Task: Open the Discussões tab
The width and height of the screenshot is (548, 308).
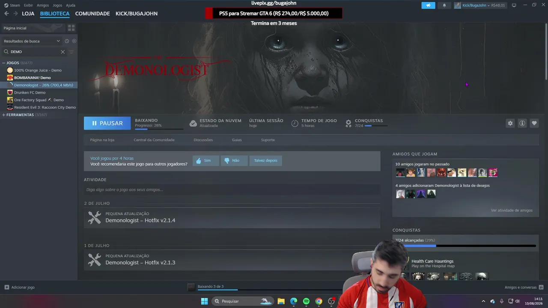Action: point(203,140)
